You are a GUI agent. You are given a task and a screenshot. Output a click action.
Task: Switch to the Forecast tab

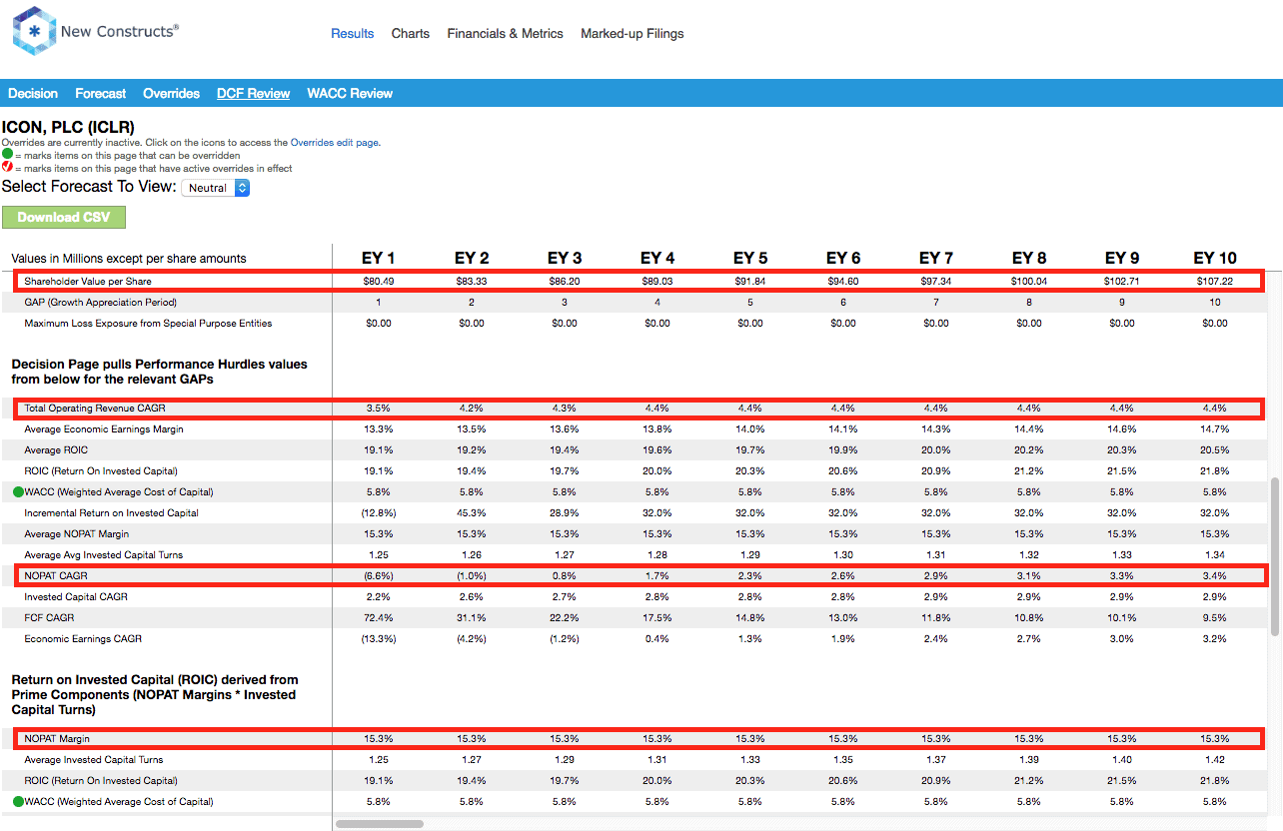click(x=101, y=93)
